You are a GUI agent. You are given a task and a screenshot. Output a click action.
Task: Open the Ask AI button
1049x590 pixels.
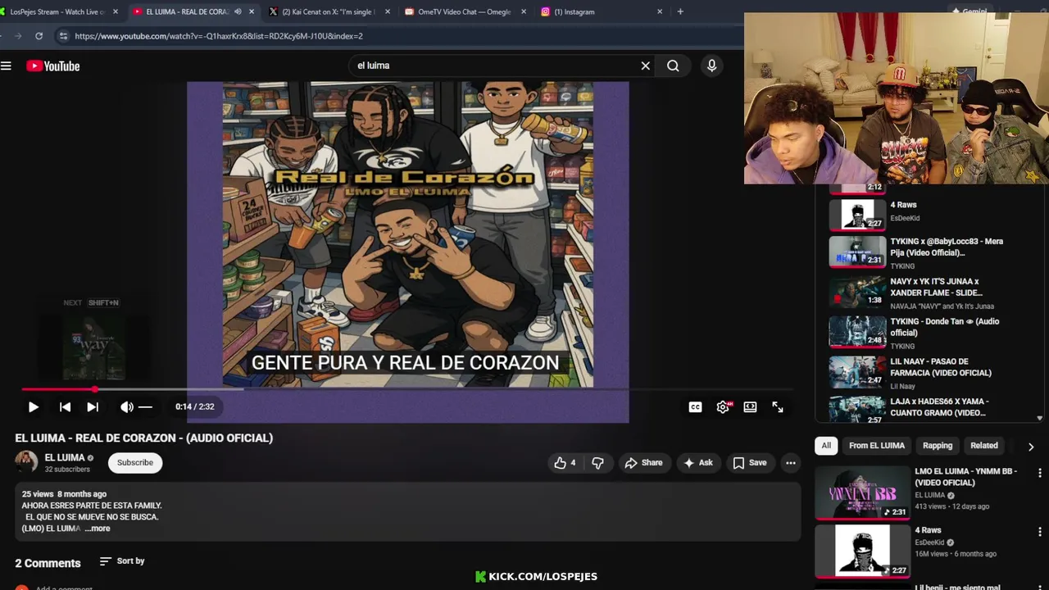pos(698,463)
